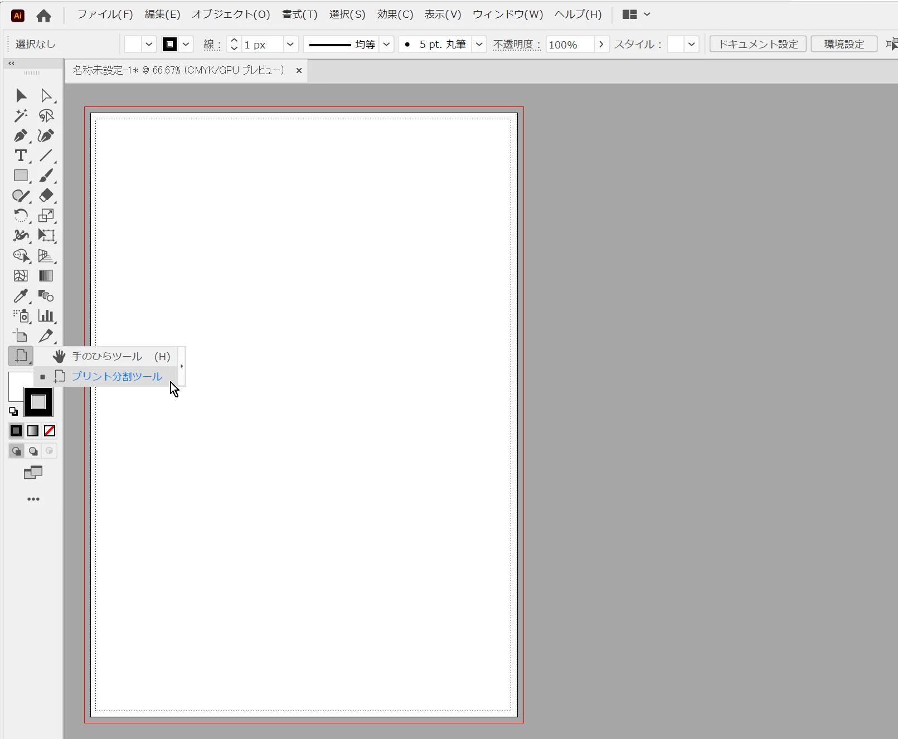Open the workspace switcher dropdown
Viewport: 898px width, 739px height.
click(637, 14)
